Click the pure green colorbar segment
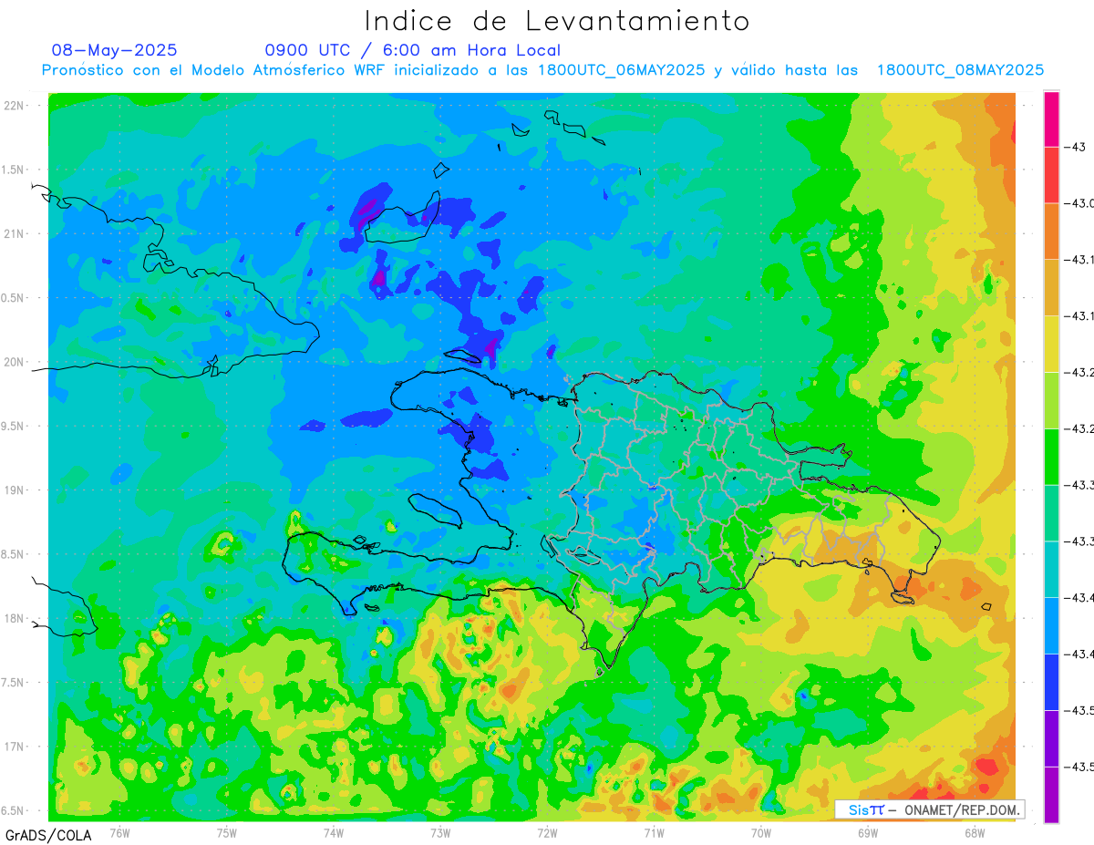The height and width of the screenshot is (845, 1094). [1051, 457]
